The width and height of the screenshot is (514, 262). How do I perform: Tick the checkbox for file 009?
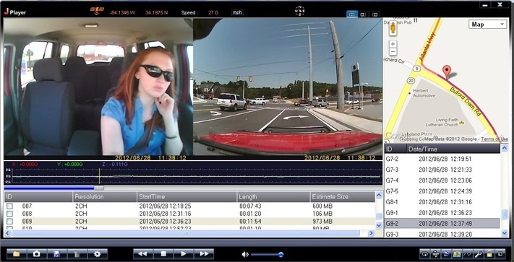coord(10,222)
